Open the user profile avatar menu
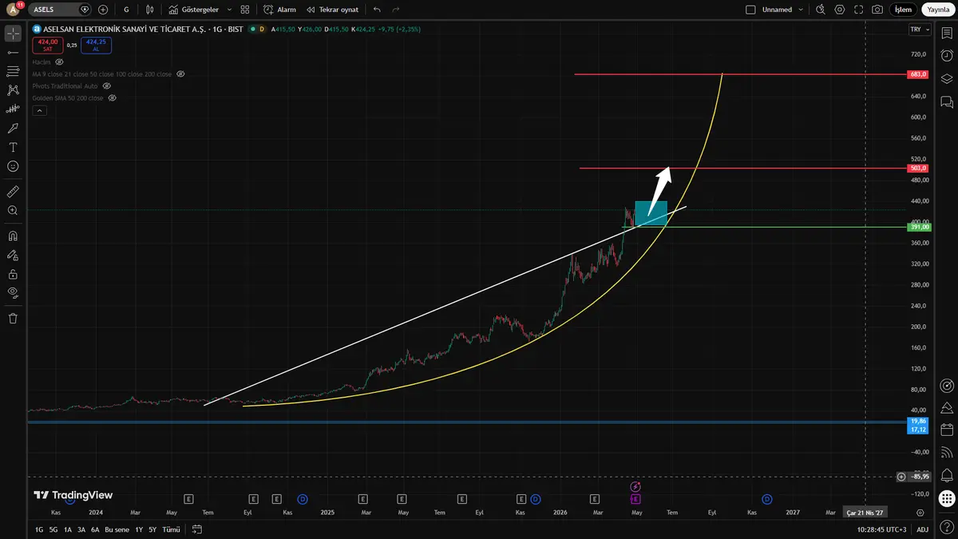This screenshot has height=539, width=958. pyautogui.click(x=13, y=10)
